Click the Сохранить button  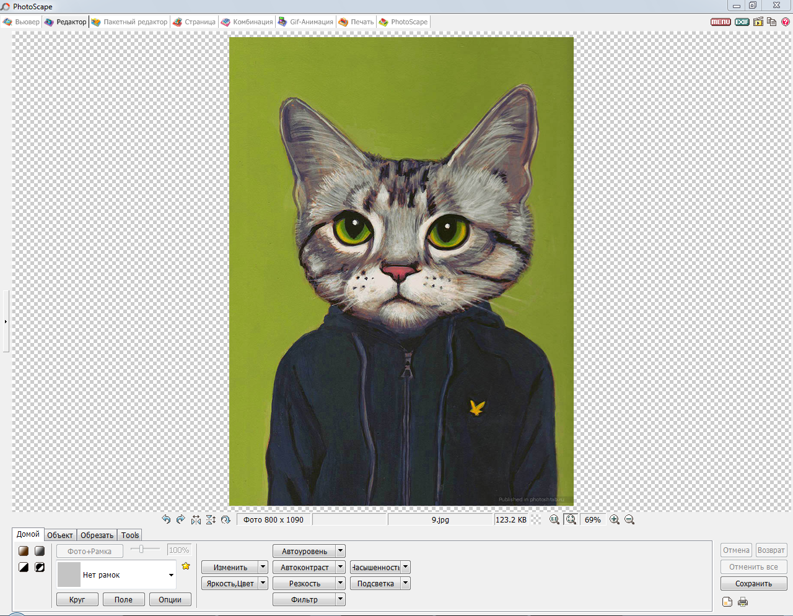coord(753,583)
